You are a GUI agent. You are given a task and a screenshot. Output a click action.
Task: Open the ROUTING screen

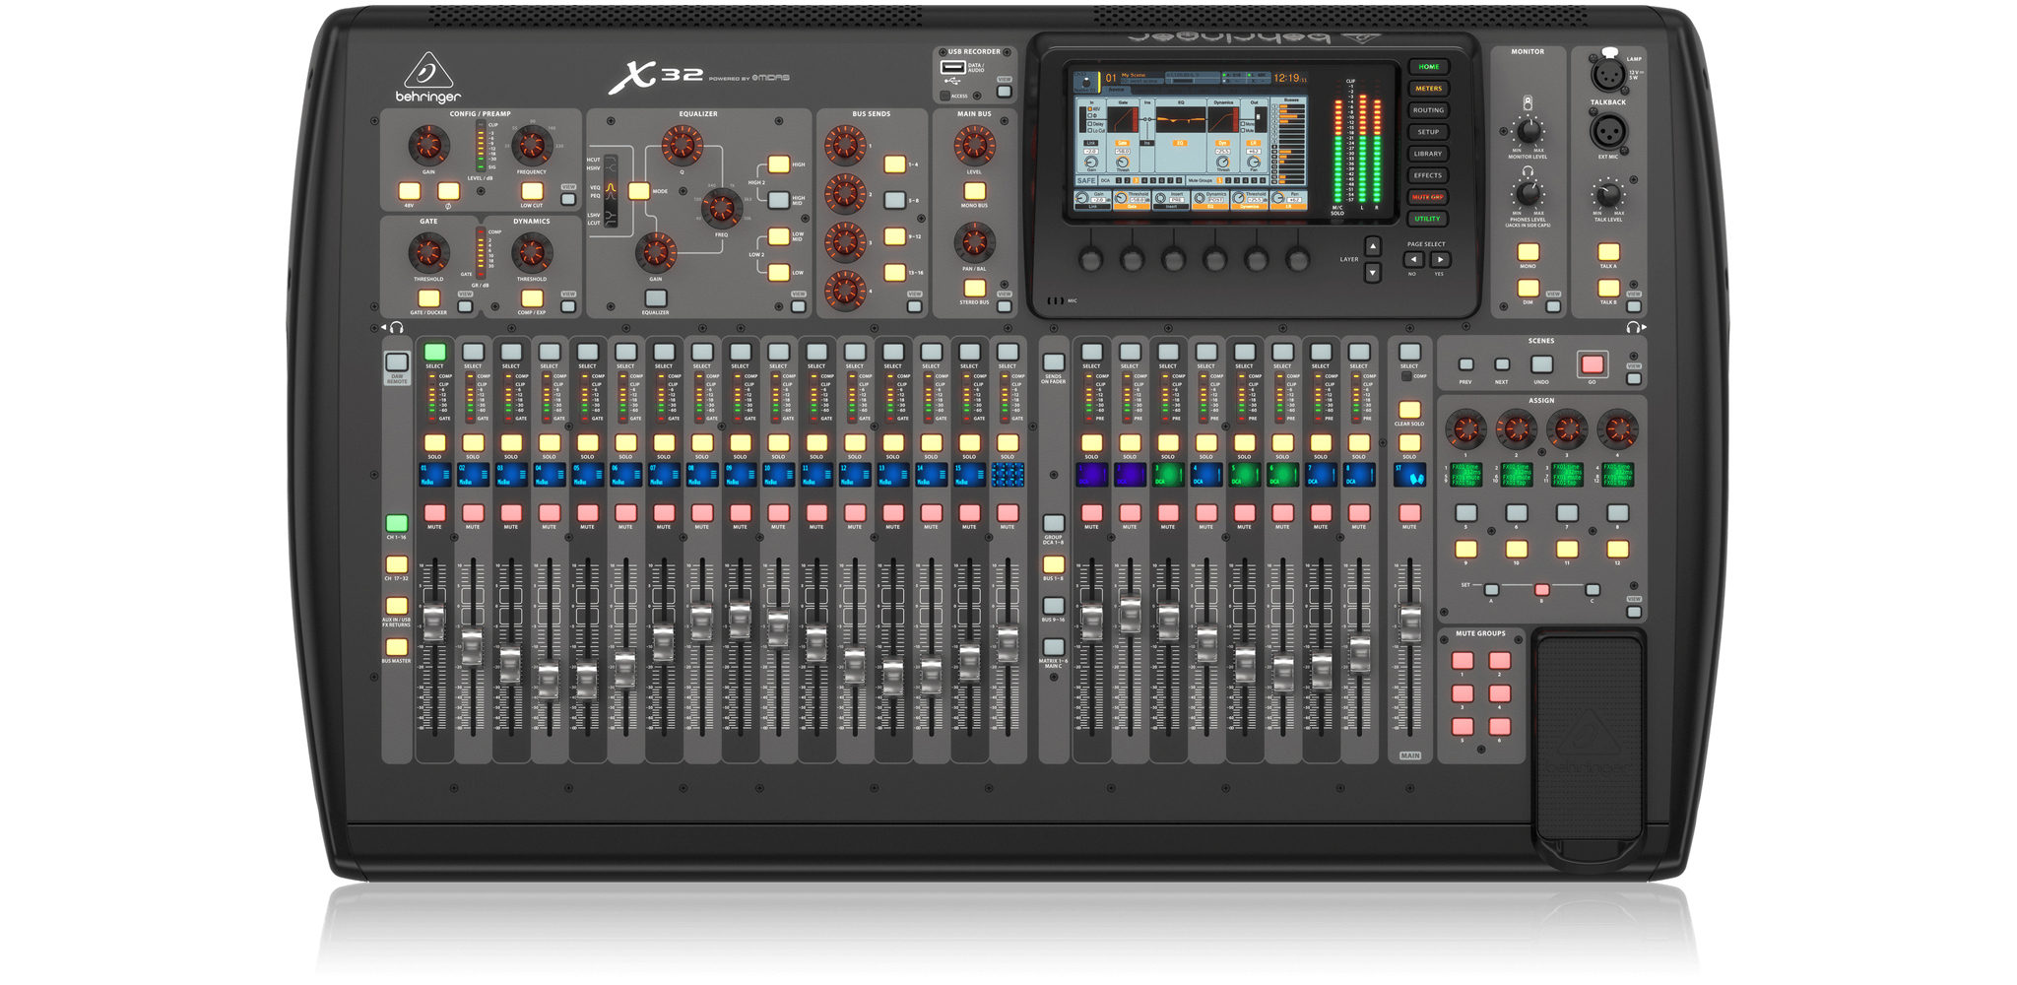pos(1428,110)
